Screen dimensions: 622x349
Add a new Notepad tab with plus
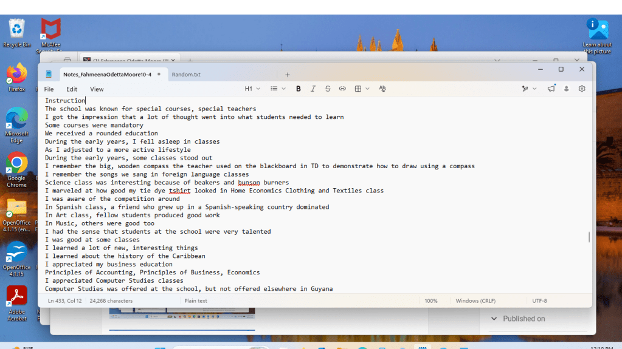click(x=288, y=75)
